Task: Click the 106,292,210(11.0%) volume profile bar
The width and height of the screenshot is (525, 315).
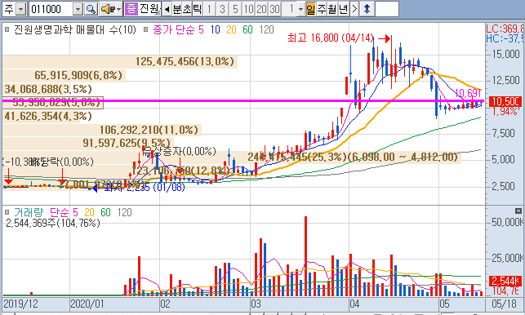Action: 102,130
